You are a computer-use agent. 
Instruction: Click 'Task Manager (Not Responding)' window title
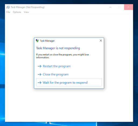pos(28,7)
